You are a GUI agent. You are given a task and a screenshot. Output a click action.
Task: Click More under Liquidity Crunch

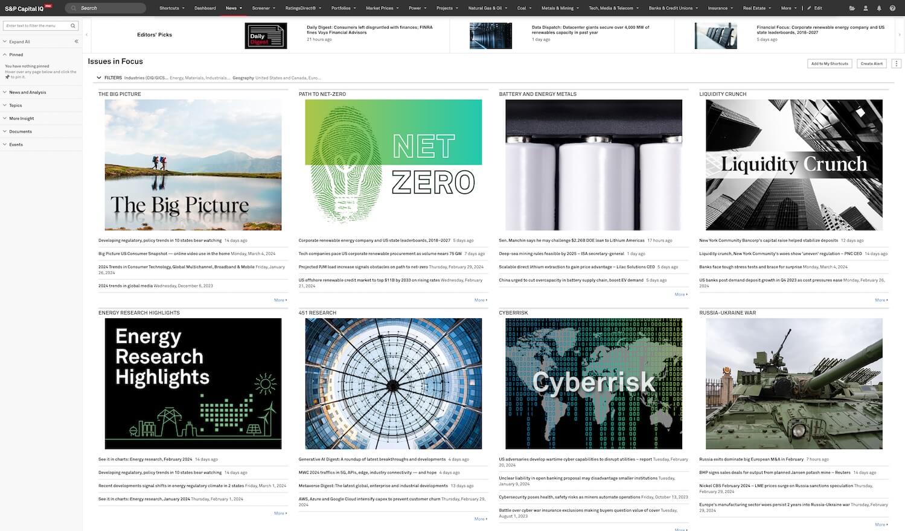pyautogui.click(x=881, y=300)
